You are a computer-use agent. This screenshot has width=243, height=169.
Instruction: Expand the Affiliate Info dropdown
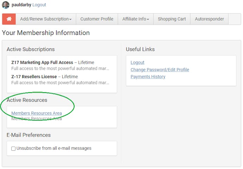[136, 19]
